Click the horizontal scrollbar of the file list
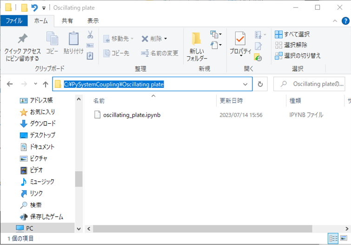 point(209,229)
